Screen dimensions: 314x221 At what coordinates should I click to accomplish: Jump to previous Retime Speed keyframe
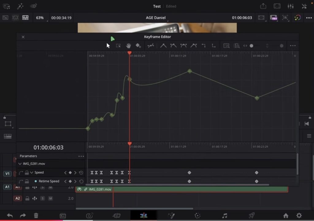(65, 181)
